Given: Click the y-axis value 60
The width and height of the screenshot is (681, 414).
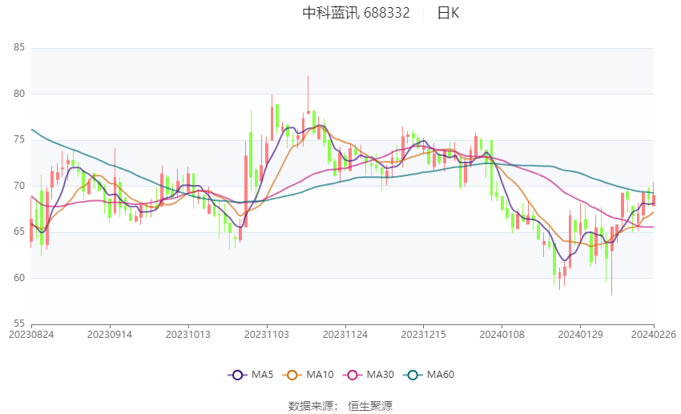Looking at the screenshot, I should click(x=19, y=278).
